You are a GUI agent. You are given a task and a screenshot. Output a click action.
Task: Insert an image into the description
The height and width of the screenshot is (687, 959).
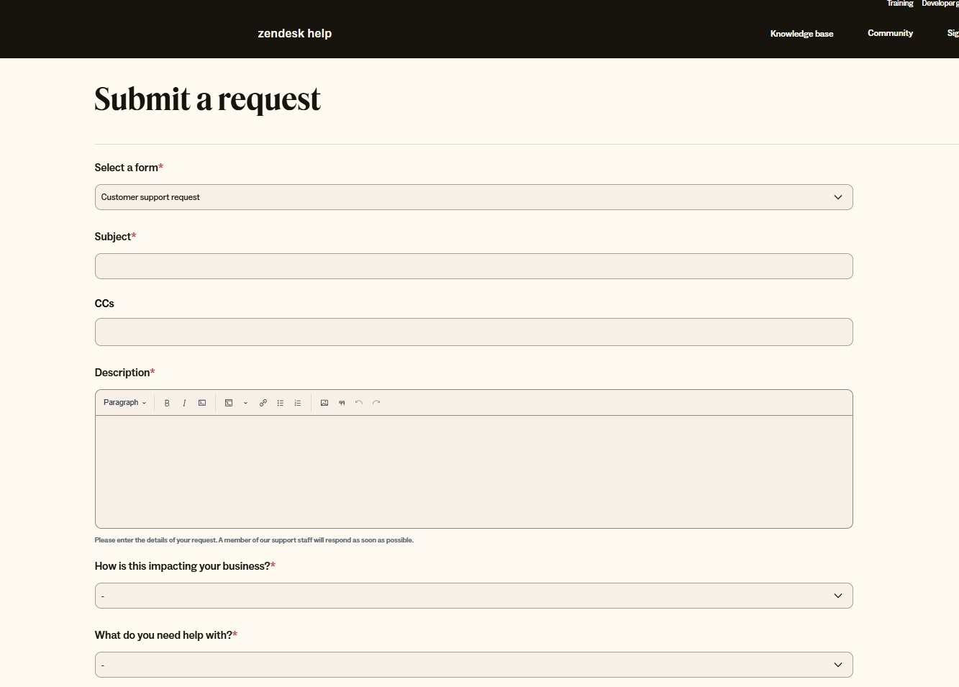point(324,402)
